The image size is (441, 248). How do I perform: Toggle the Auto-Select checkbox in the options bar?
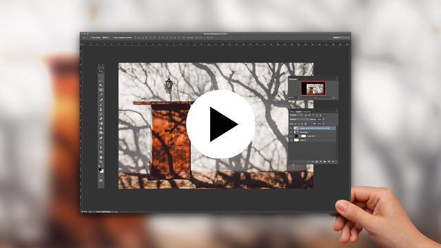pyautogui.click(x=91, y=37)
